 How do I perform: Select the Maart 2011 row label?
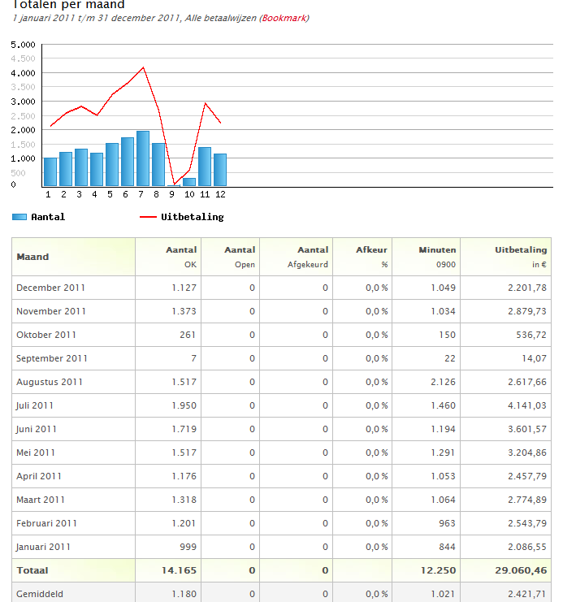(x=41, y=500)
